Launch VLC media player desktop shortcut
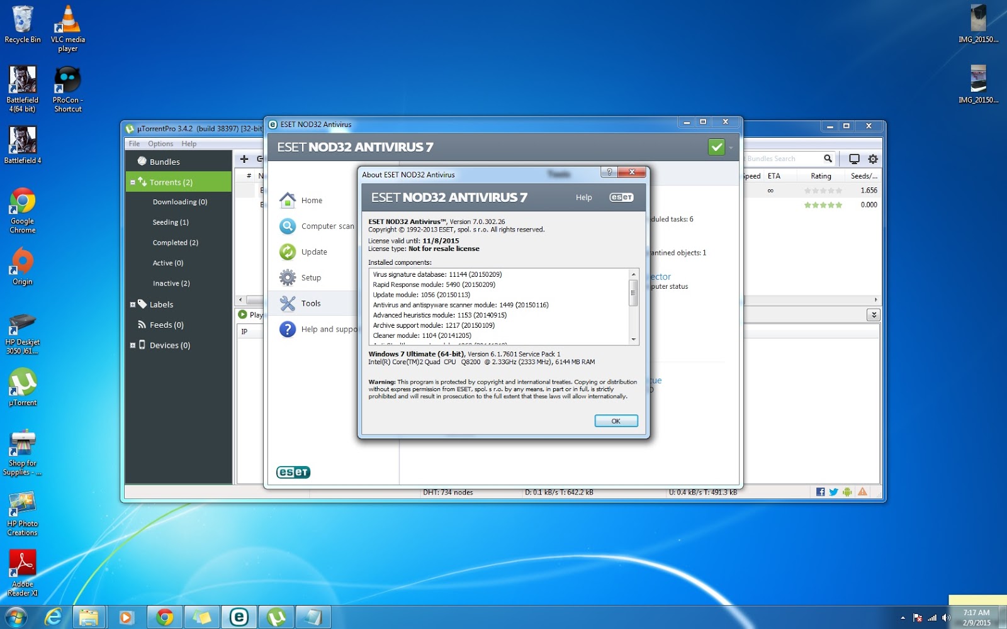 coord(68,29)
